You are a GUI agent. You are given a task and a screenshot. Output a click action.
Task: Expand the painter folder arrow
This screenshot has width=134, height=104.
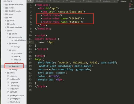pos(4,8)
